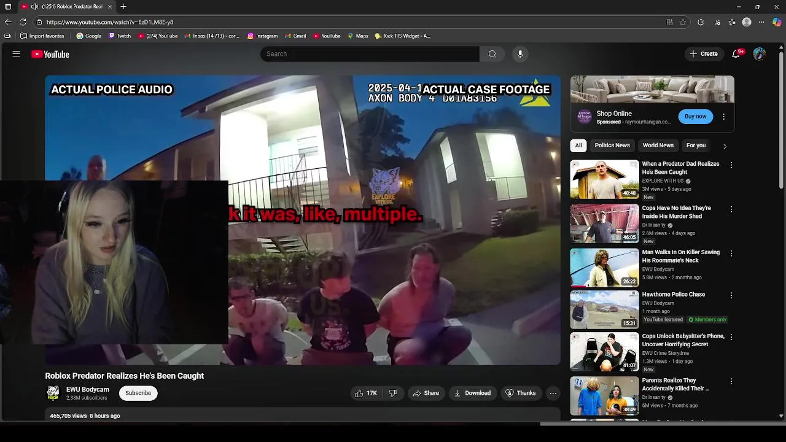Viewport: 786px width, 442px height.
Task: Click the Download button
Action: pos(472,393)
